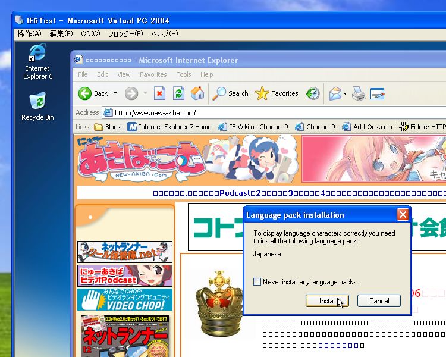Click the IE window title bar icon

click(78, 60)
